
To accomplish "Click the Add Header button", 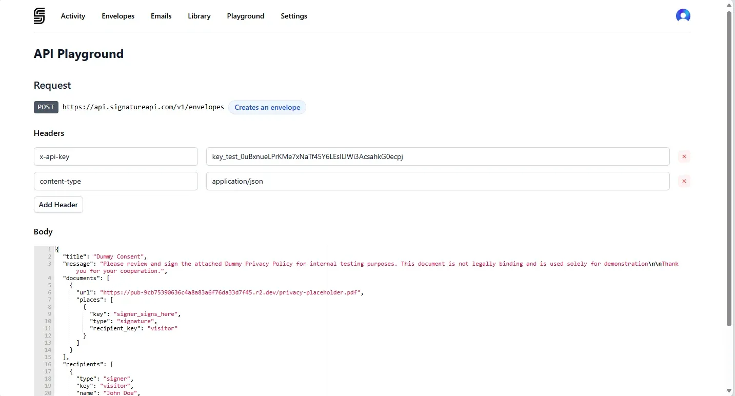I will click(58, 205).
